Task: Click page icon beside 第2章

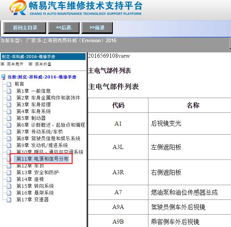Action: tap(9, 98)
